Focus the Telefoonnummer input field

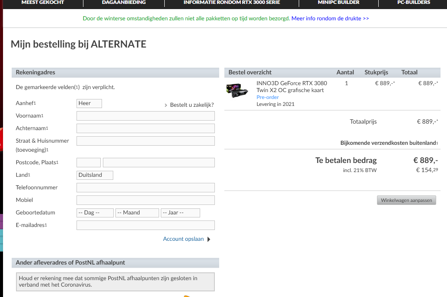[x=145, y=188]
